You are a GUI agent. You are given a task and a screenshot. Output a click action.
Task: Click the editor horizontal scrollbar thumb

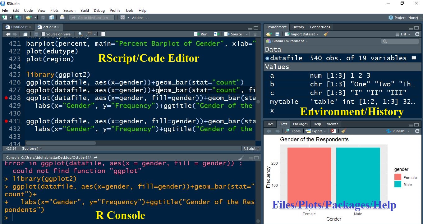coord(61,143)
